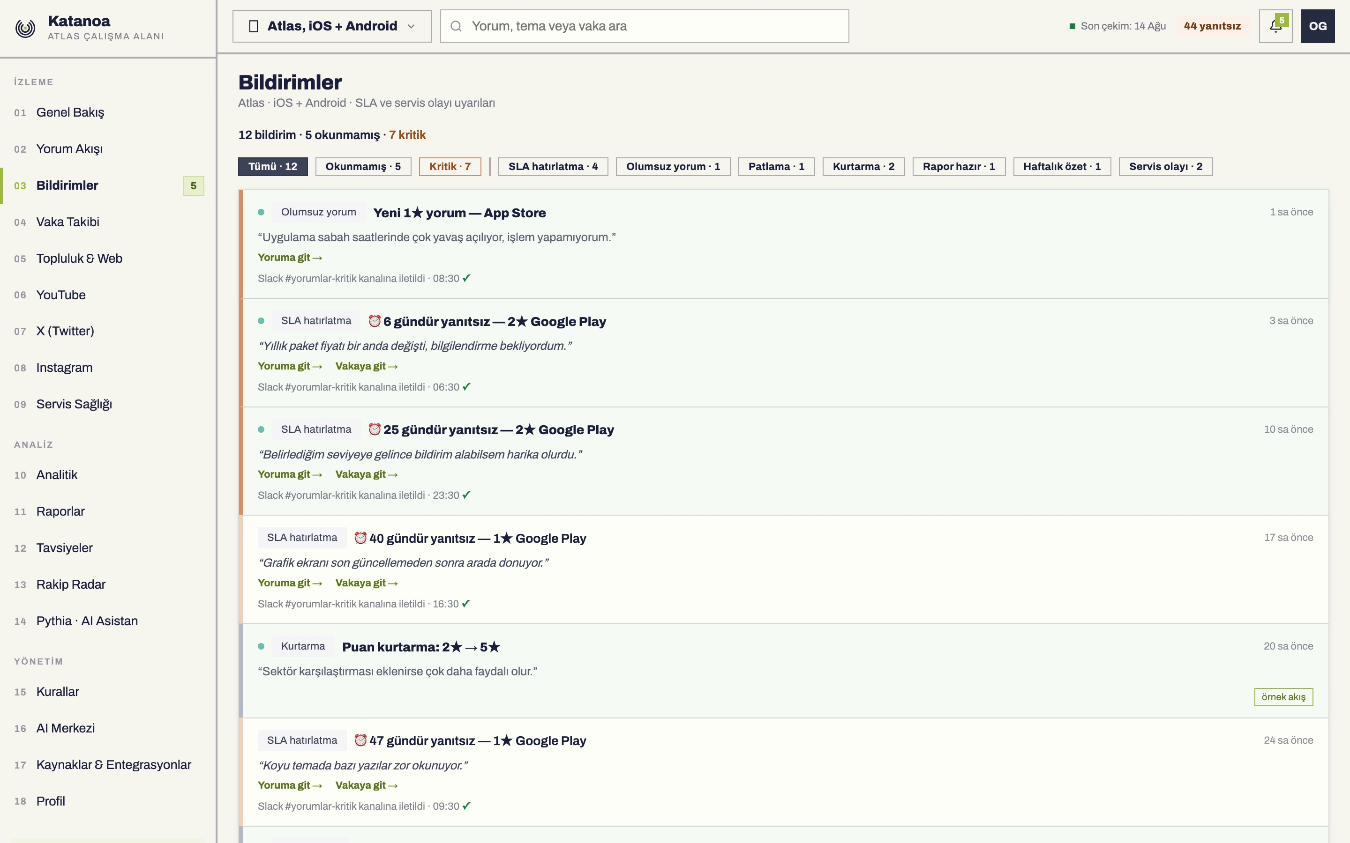
Task: Click Vakaya git on 6 gündür yanıtsız notification
Action: click(x=367, y=366)
